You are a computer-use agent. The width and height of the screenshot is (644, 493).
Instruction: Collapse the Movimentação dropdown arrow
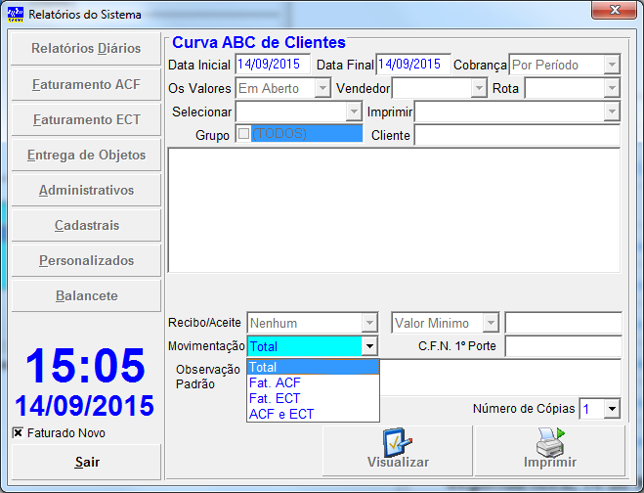point(369,346)
